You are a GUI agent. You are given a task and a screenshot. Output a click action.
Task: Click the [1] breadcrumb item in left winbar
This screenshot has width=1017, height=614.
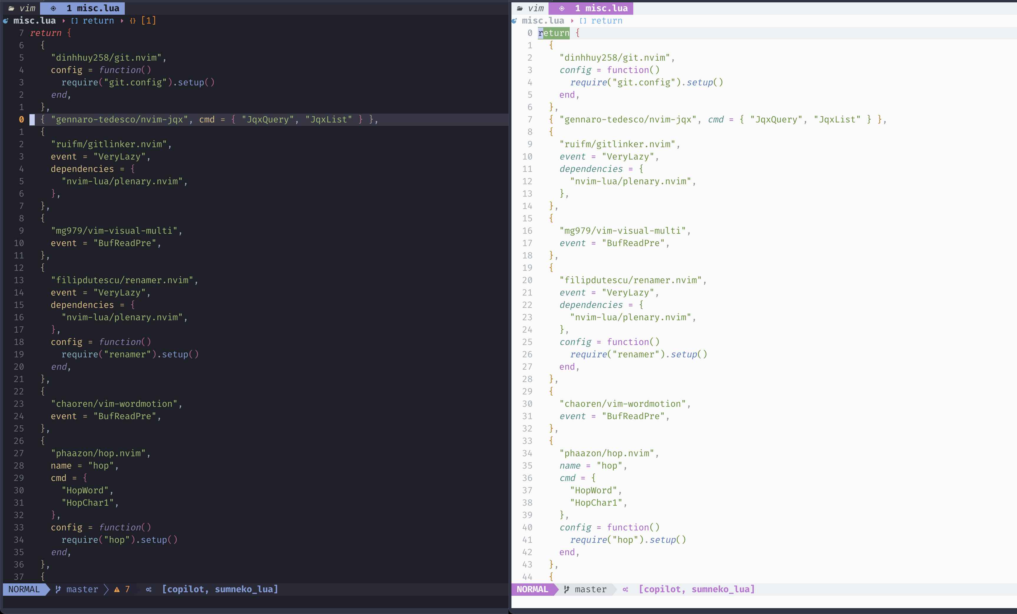pyautogui.click(x=148, y=21)
